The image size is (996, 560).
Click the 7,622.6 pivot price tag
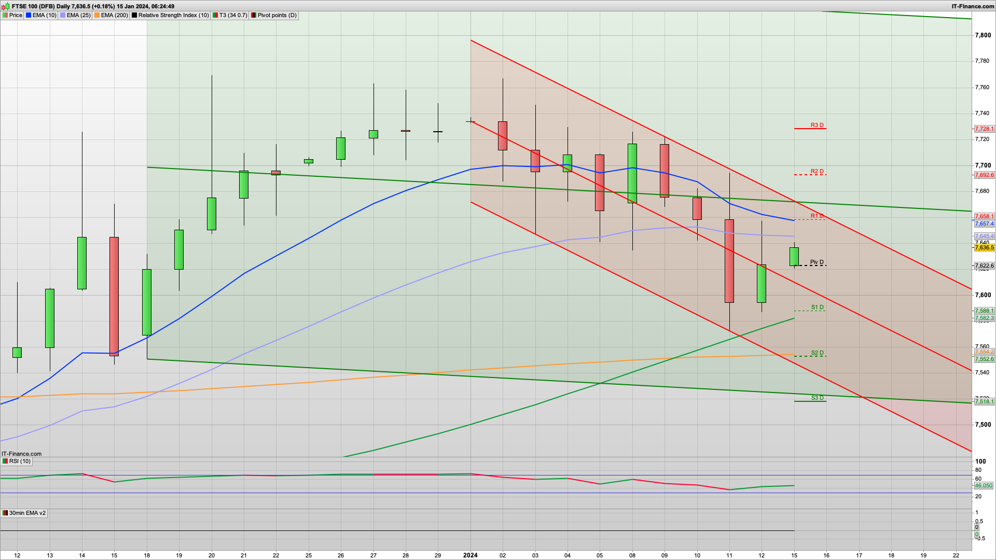pyautogui.click(x=984, y=265)
